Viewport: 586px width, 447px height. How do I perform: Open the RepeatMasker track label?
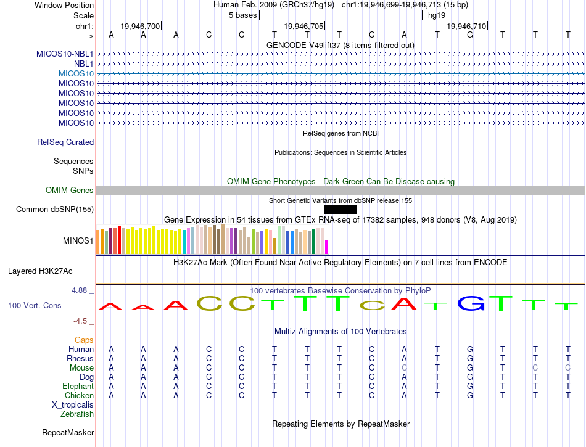pyautogui.click(x=68, y=432)
